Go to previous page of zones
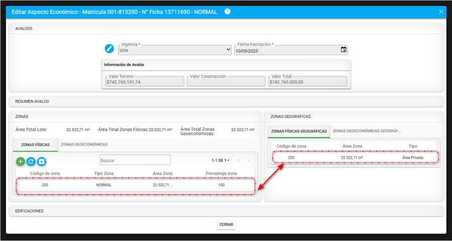 pos(238,161)
